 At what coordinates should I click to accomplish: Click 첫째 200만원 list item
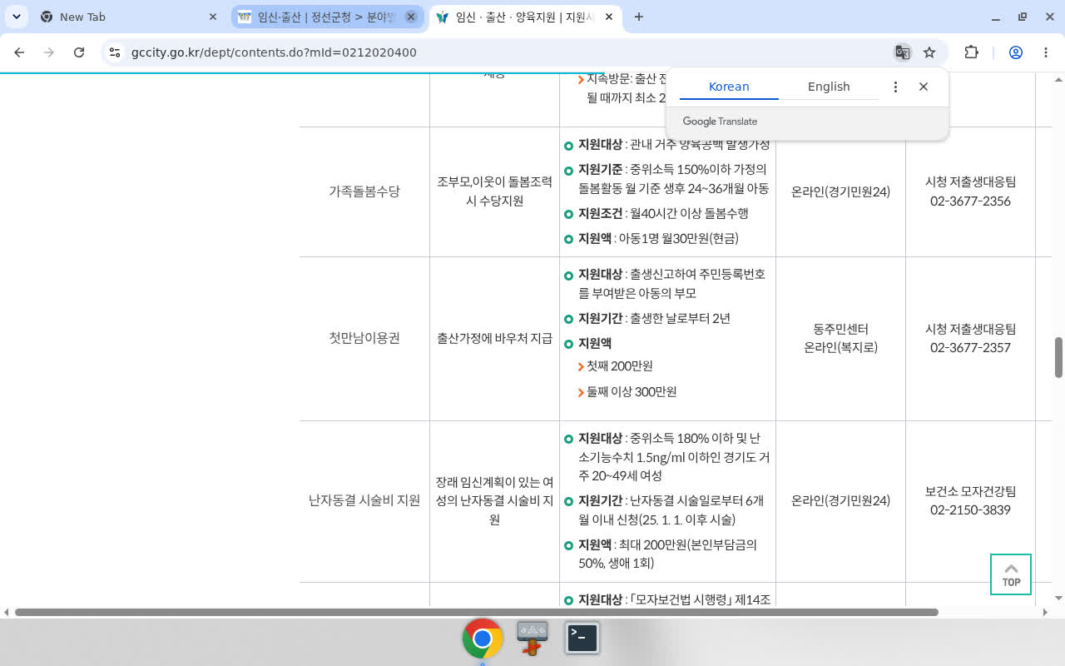(619, 366)
